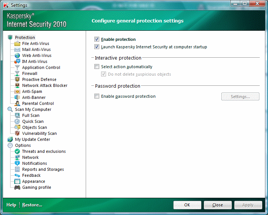Open Objects Scan settings

(x=35, y=127)
